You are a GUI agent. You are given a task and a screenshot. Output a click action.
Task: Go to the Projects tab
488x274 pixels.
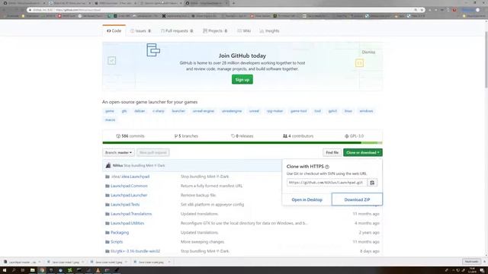click(215, 30)
